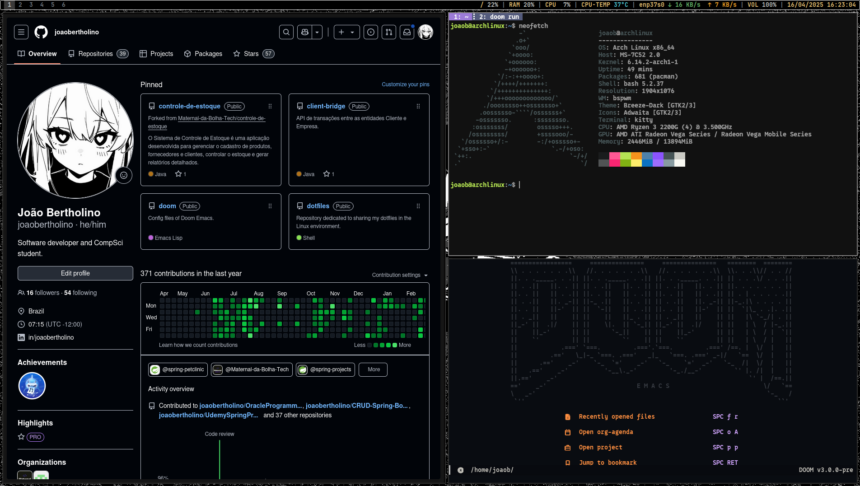Viewport: 860px width, 486px height.
Task: View the 16 followers list
Action: tap(43, 293)
